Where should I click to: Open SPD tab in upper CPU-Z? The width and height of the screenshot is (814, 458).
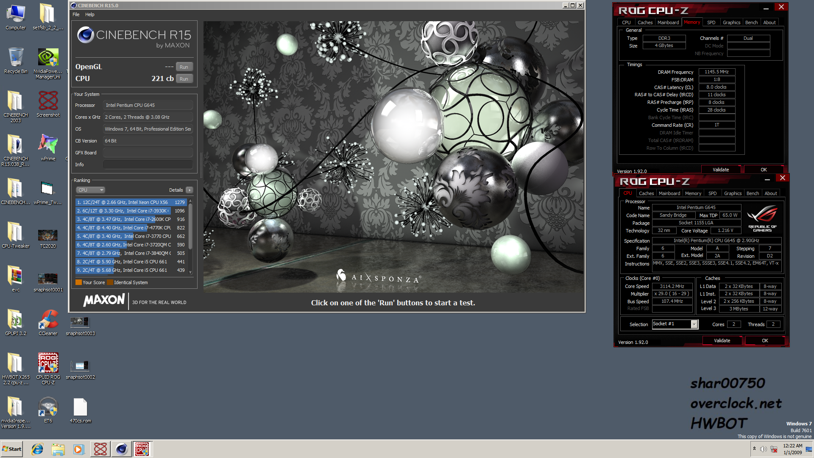coord(711,22)
